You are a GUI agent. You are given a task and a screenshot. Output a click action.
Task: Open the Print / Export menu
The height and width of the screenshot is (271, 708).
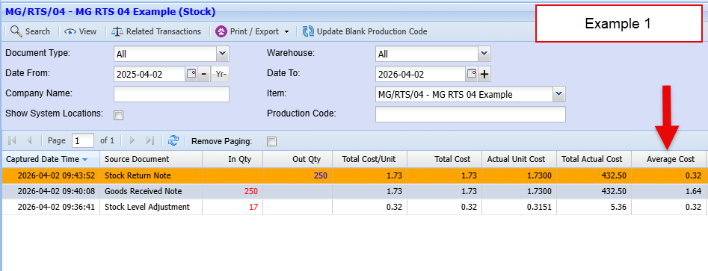coord(253,31)
